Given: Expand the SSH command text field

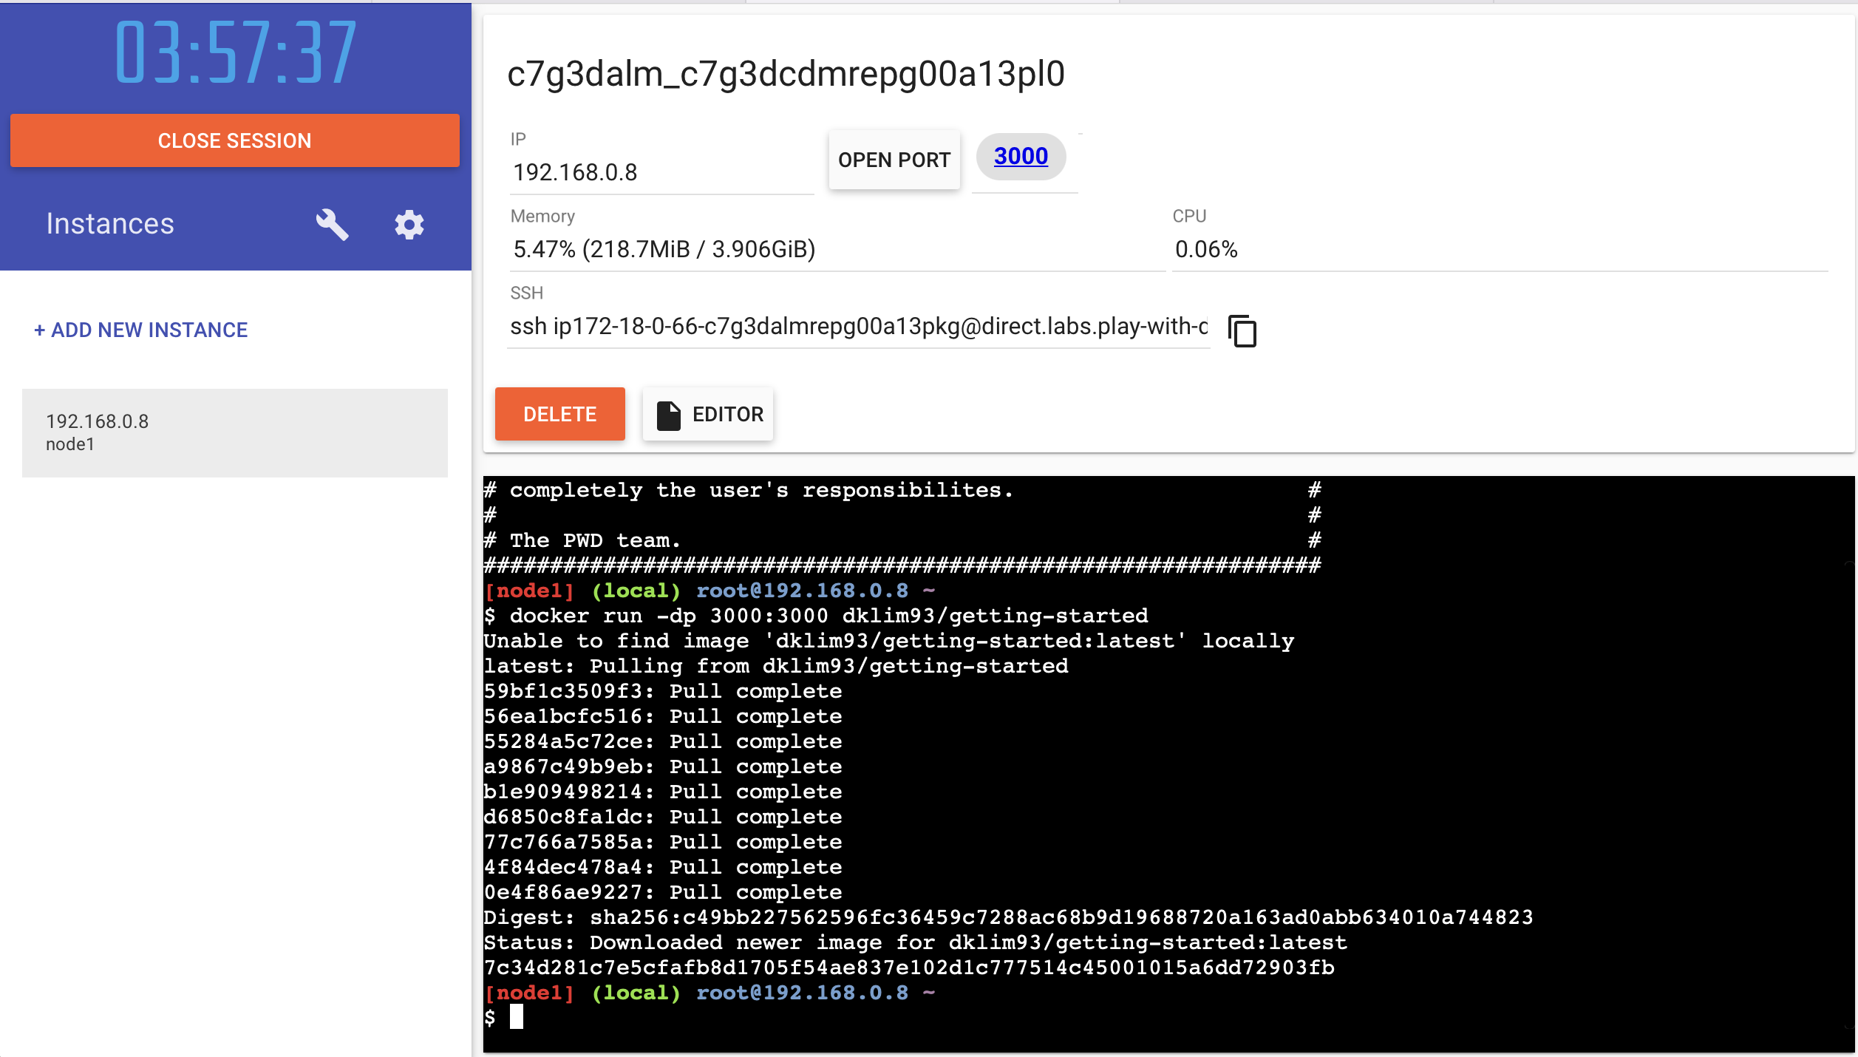Looking at the screenshot, I should [857, 327].
